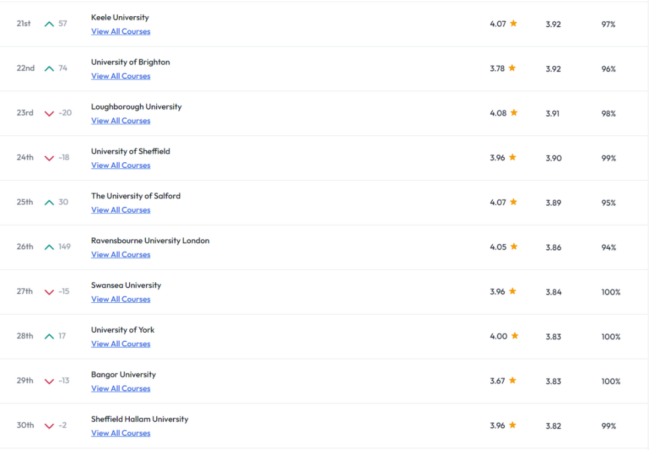Image resolution: width=649 pixels, height=450 pixels.
Task: Select the University of Brighton name
Action: point(130,62)
